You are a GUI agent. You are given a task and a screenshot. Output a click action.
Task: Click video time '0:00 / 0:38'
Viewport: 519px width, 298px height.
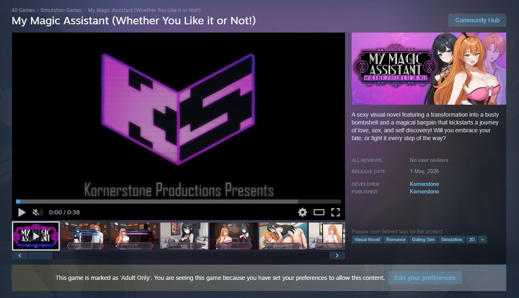64,212
